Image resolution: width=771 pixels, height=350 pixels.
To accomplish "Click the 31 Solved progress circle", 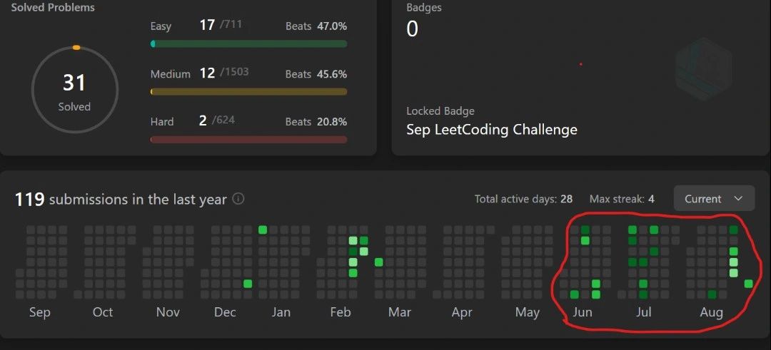I will [74, 90].
